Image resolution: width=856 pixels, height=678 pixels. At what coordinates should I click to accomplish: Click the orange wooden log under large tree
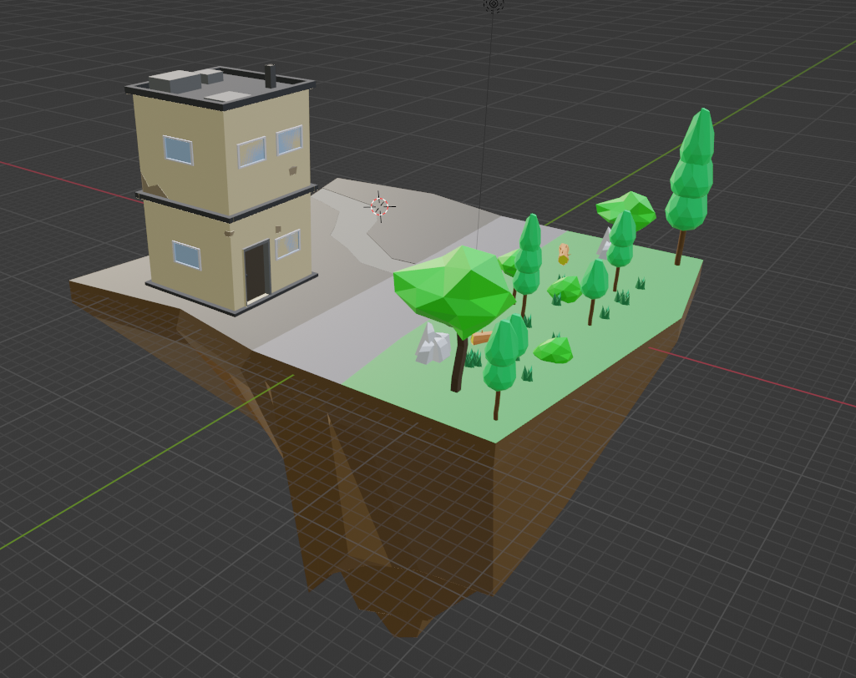481,338
